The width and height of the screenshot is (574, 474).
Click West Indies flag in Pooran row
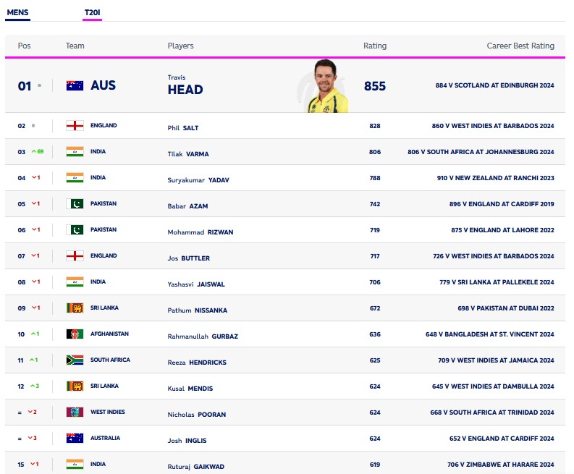point(75,412)
